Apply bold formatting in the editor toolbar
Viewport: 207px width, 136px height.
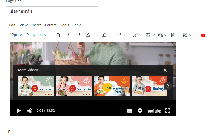(58, 35)
